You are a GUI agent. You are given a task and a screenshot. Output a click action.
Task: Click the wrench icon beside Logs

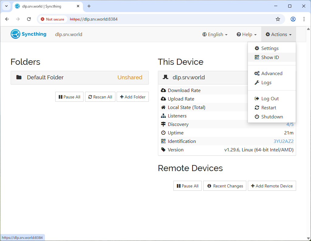pos(257,82)
